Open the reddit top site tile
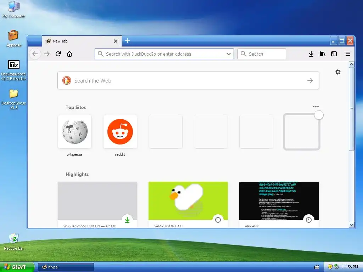 click(x=120, y=132)
